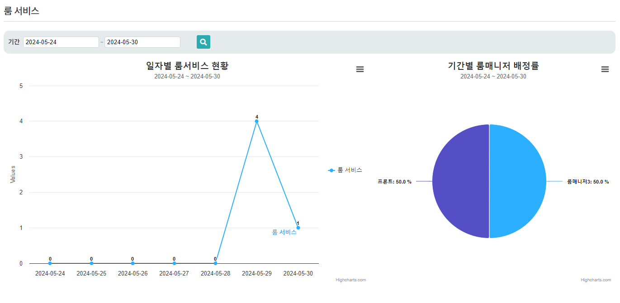Click the 프론트: 50.0 % data label
Viewport: 620px width, 303px height.
(x=394, y=182)
